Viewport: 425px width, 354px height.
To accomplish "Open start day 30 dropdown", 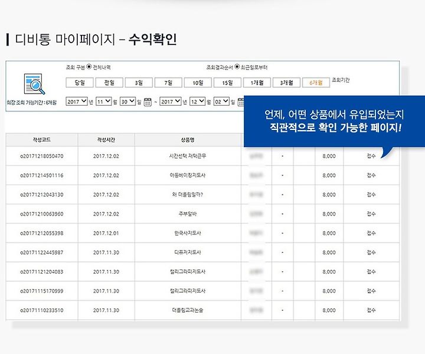I will coord(127,102).
